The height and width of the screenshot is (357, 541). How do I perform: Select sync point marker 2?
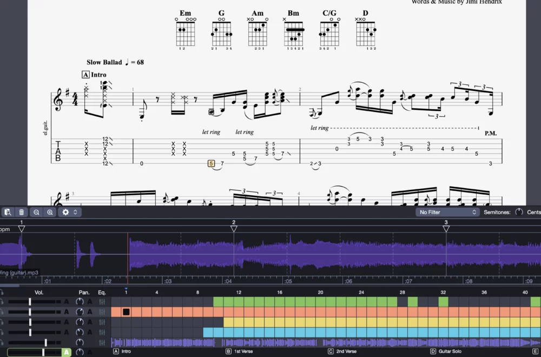tap(234, 229)
